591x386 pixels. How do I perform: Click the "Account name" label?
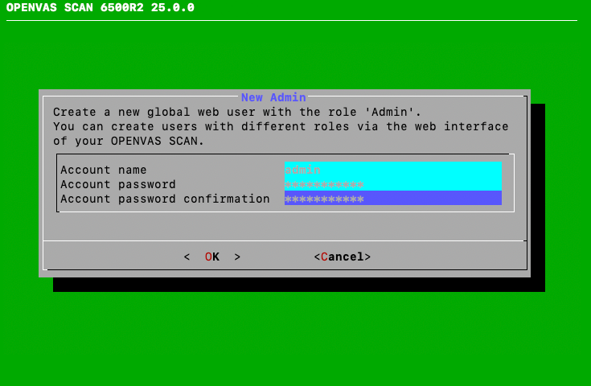click(104, 170)
